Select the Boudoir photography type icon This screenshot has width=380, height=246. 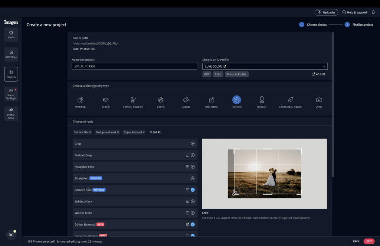[262, 100]
